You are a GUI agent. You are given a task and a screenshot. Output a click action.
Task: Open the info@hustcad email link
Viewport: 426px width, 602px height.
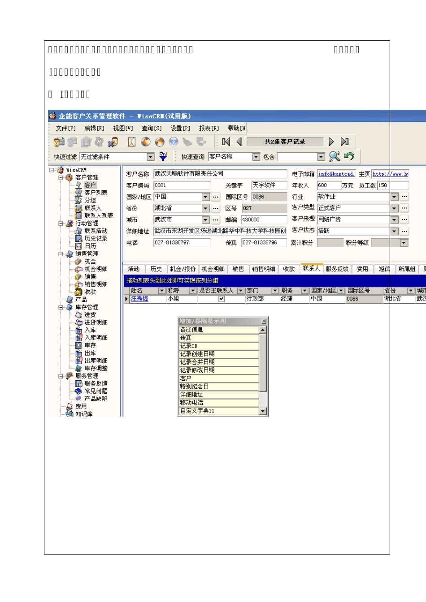(x=336, y=174)
